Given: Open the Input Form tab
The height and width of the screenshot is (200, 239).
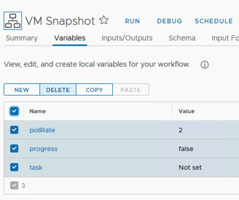Looking at the screenshot, I should click(225, 38).
